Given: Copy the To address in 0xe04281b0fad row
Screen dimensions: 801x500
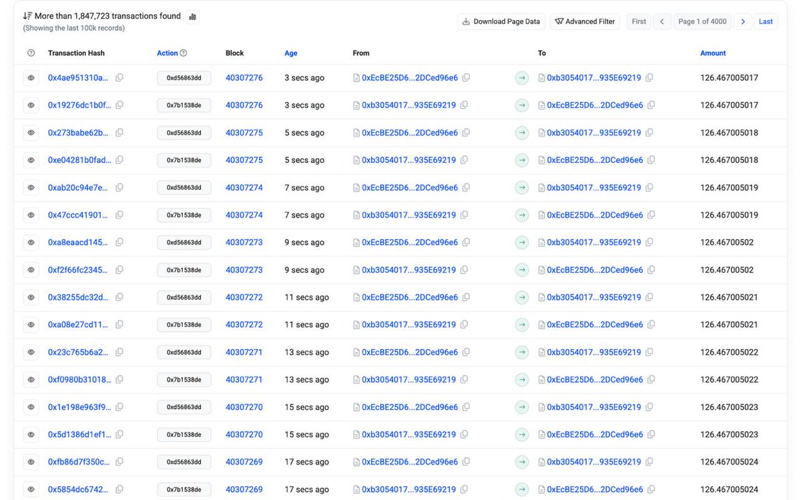Looking at the screenshot, I should coord(651,160).
